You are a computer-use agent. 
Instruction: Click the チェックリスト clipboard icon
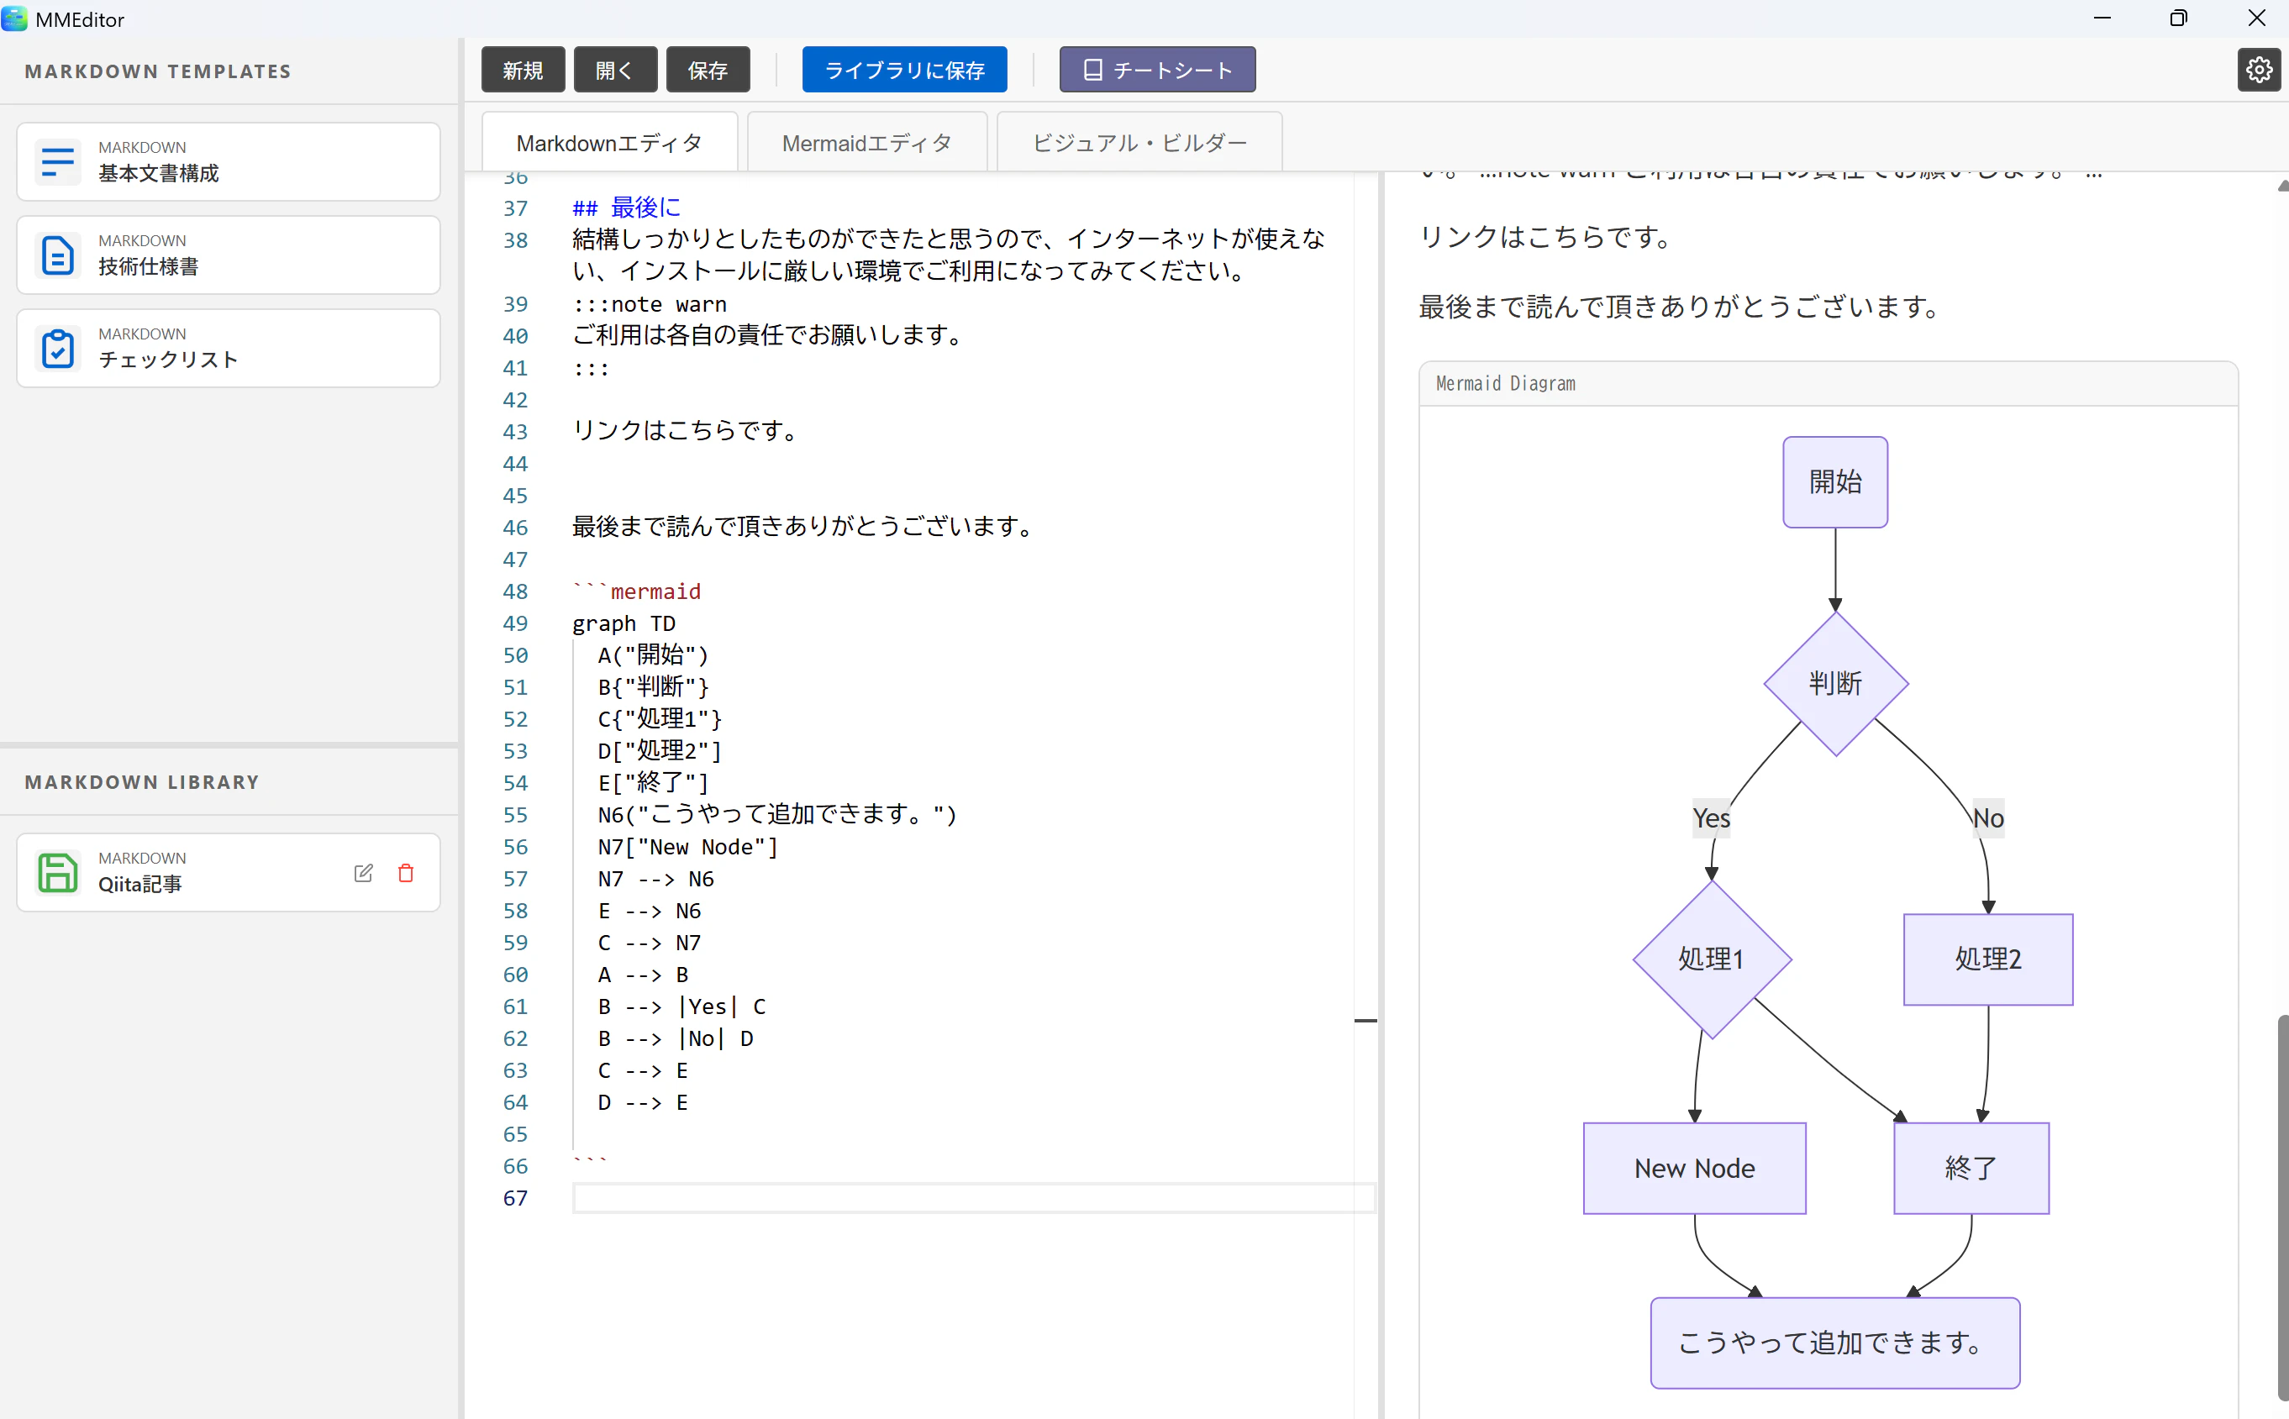(57, 348)
